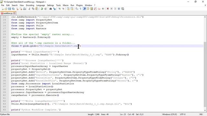Image resolution: width=207 pixels, height=116 pixels.
Task: Click the X at the menu bar's right end
Action: click(x=205, y=5)
